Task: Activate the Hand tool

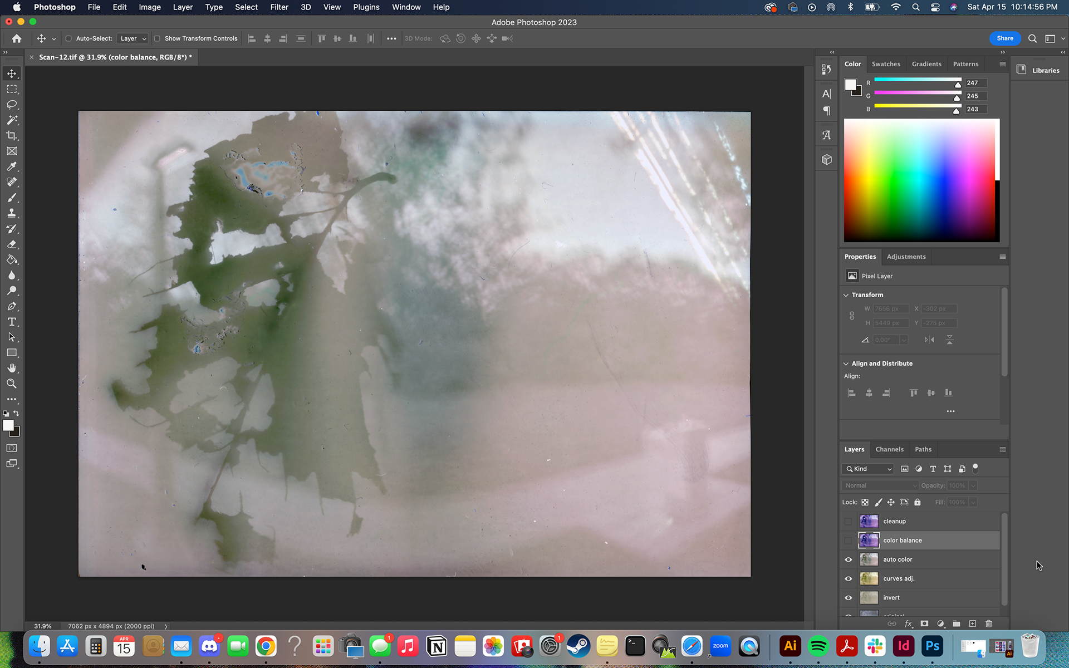Action: (12, 367)
